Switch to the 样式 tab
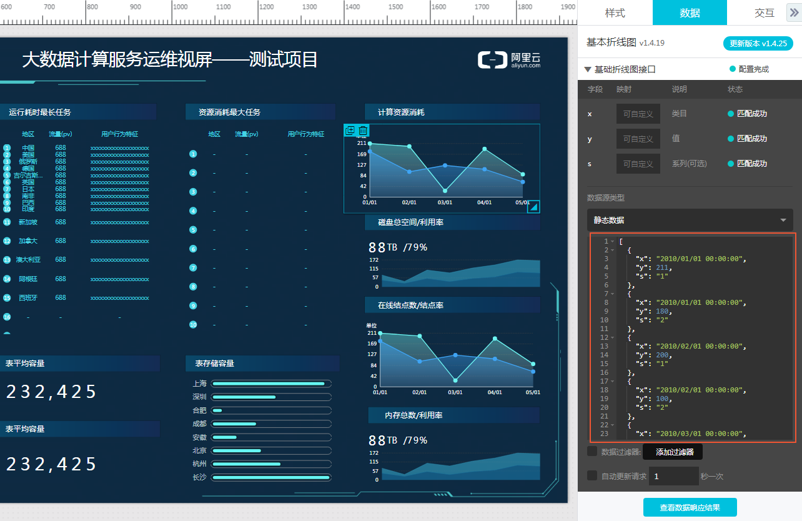The width and height of the screenshot is (802, 521). coord(615,12)
